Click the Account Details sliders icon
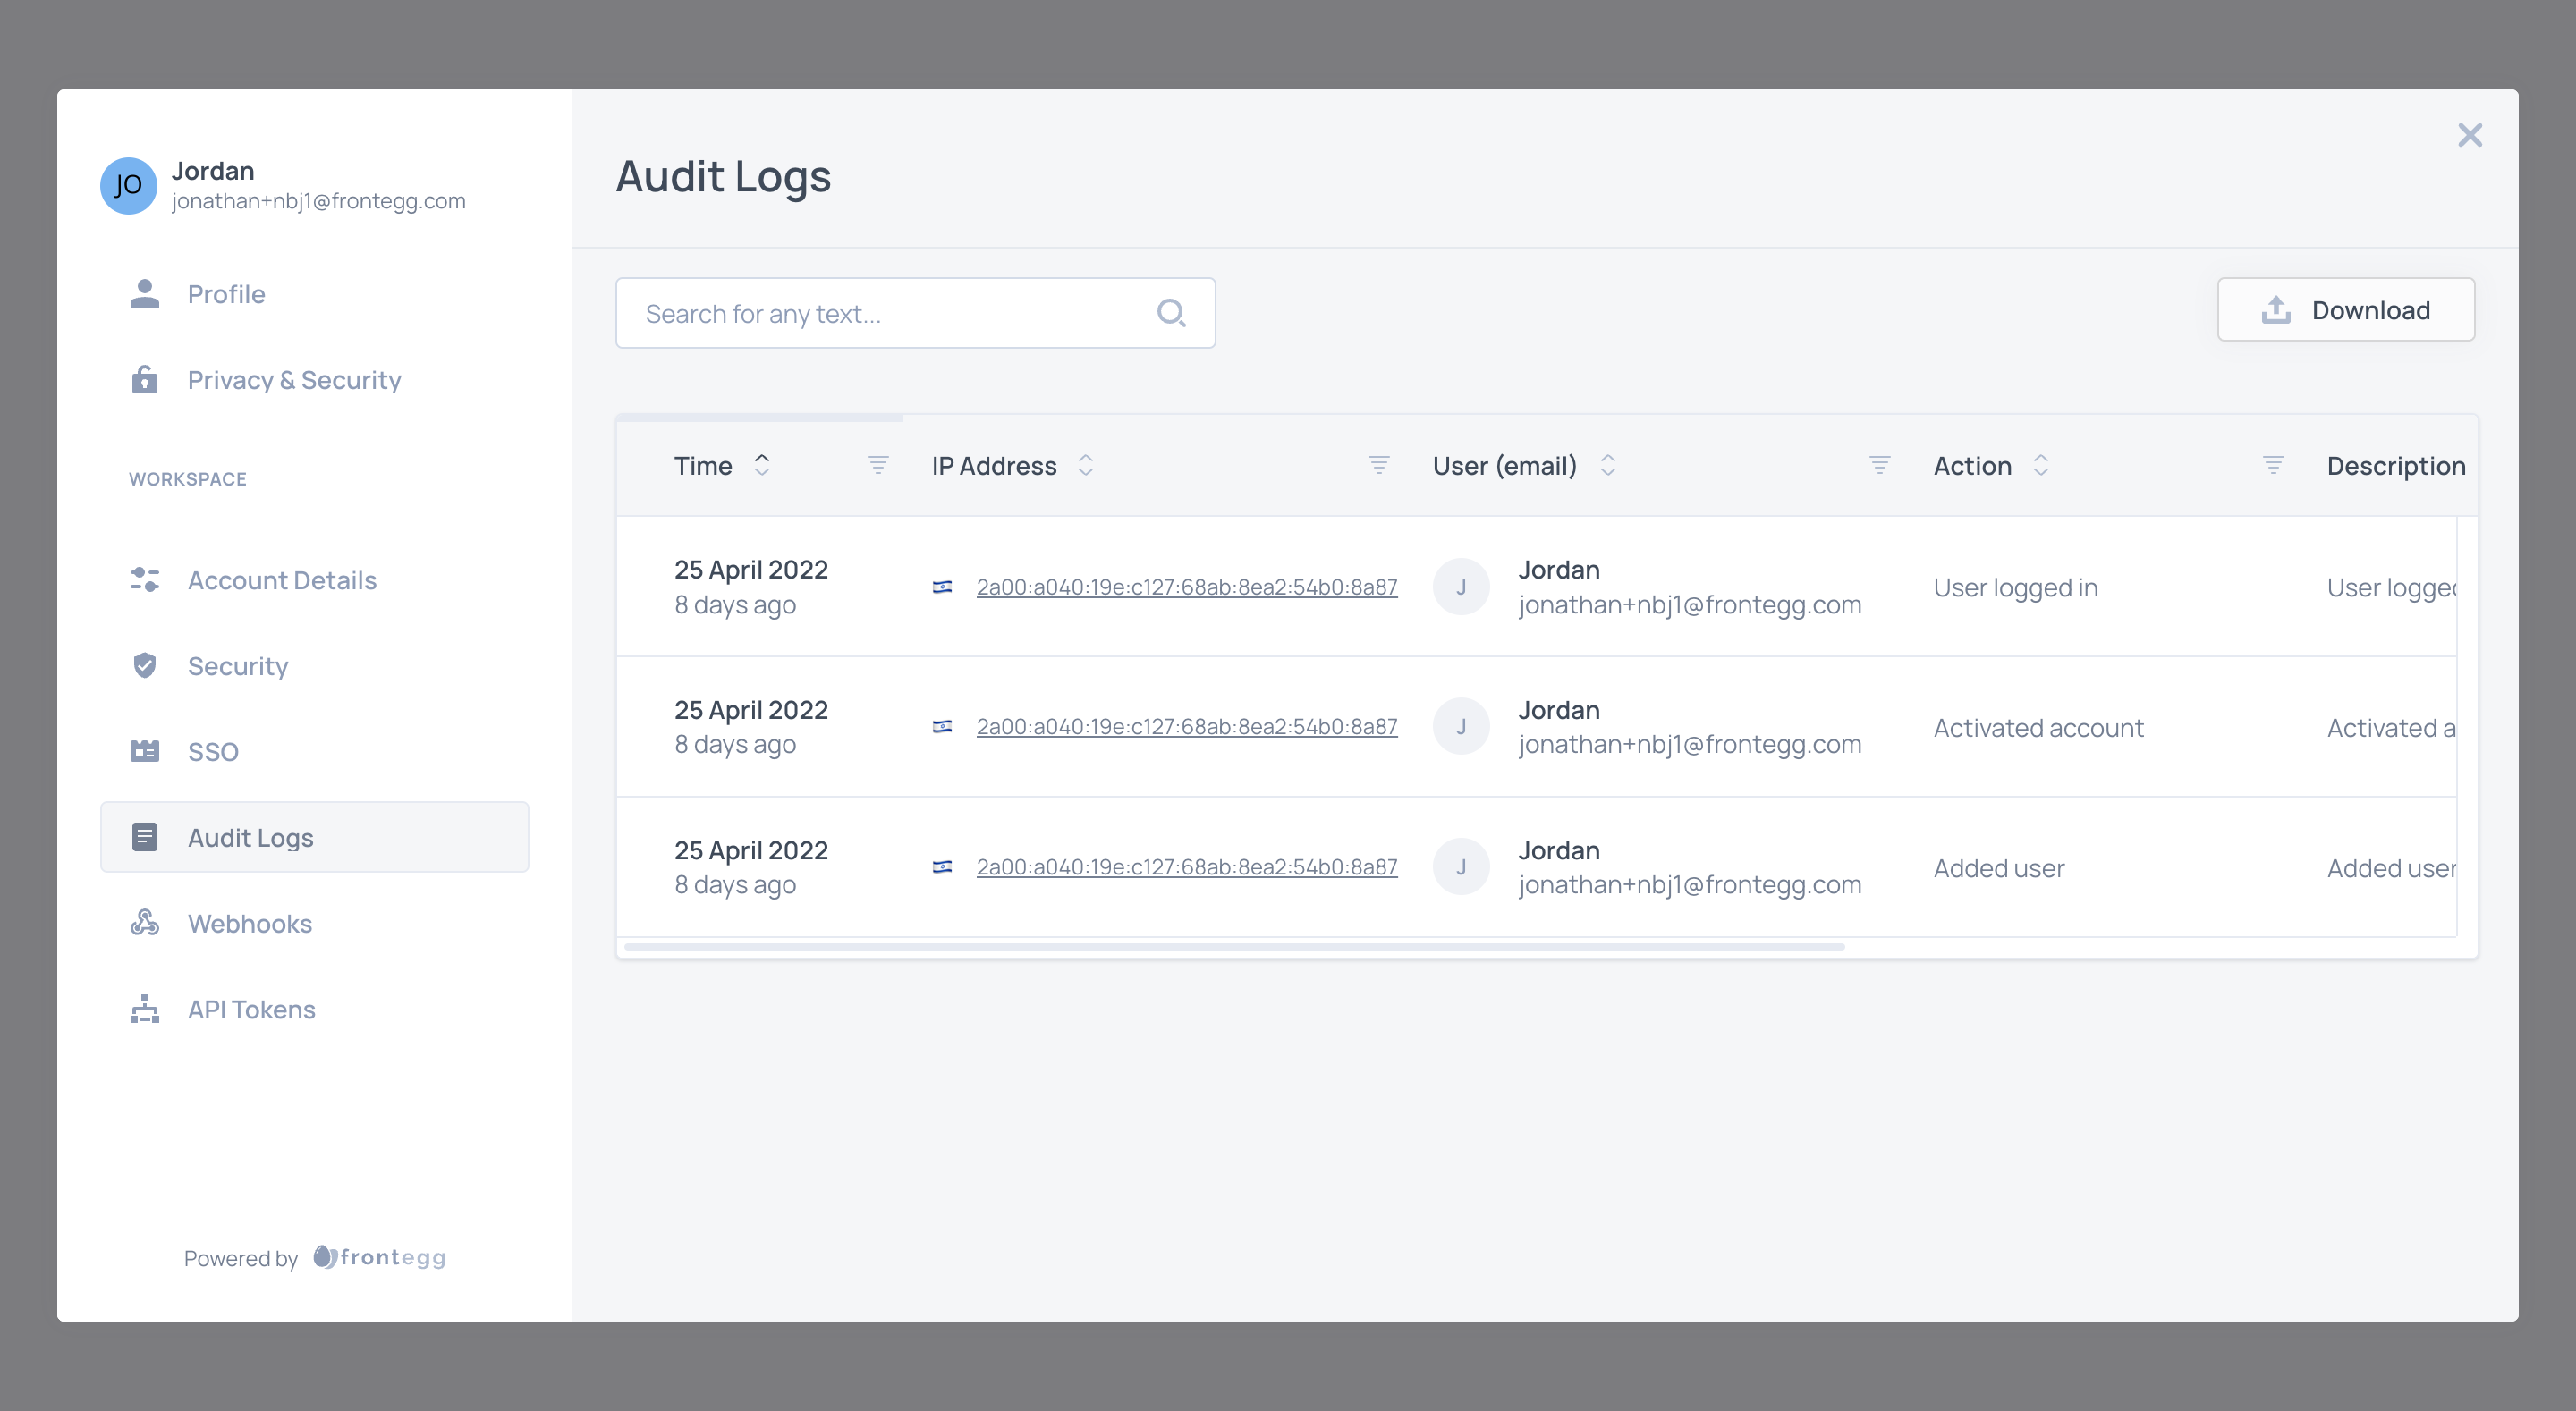2576x1411 pixels. coord(144,580)
